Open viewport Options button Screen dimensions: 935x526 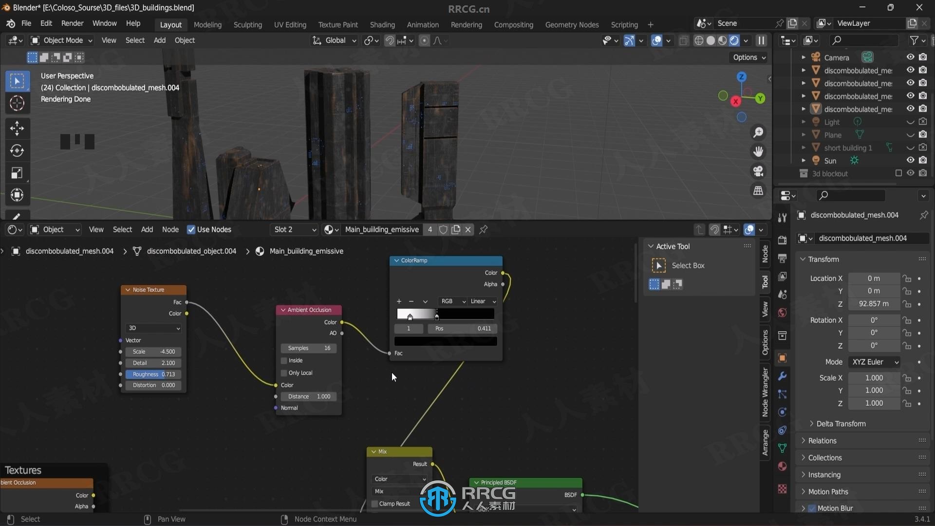[749, 57]
